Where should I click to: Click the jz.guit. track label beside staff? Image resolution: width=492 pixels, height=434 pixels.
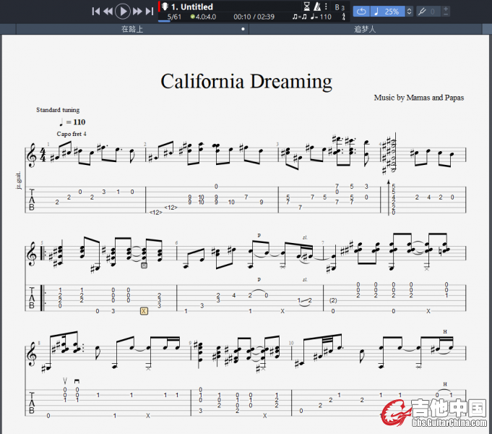coord(19,180)
